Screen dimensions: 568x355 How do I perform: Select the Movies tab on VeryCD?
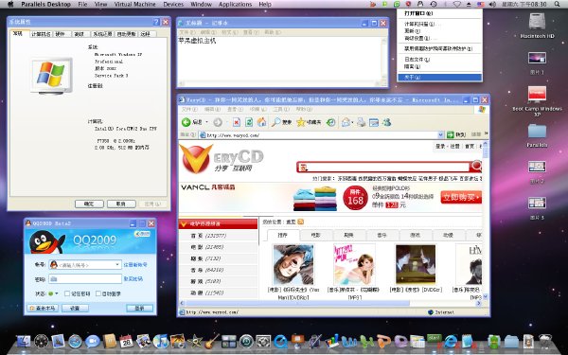pos(316,235)
